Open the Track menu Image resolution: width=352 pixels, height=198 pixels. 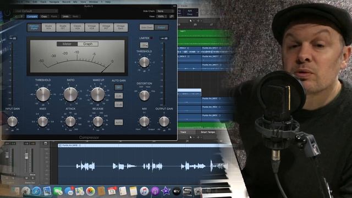[x=43, y=2]
